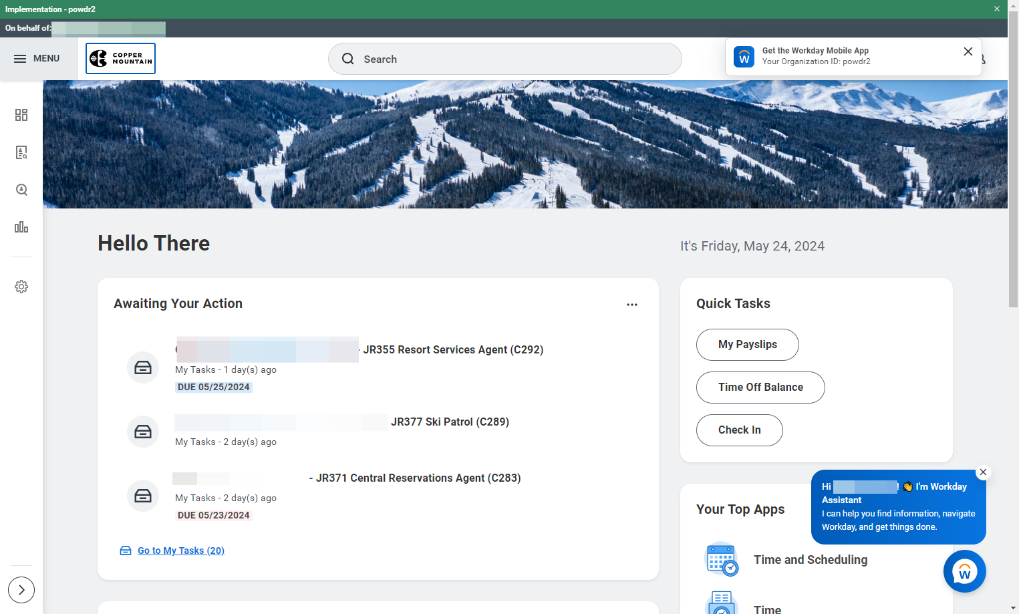Click the My Payslips quick task
Viewport: 1019px width, 614px height.
[x=748, y=345]
